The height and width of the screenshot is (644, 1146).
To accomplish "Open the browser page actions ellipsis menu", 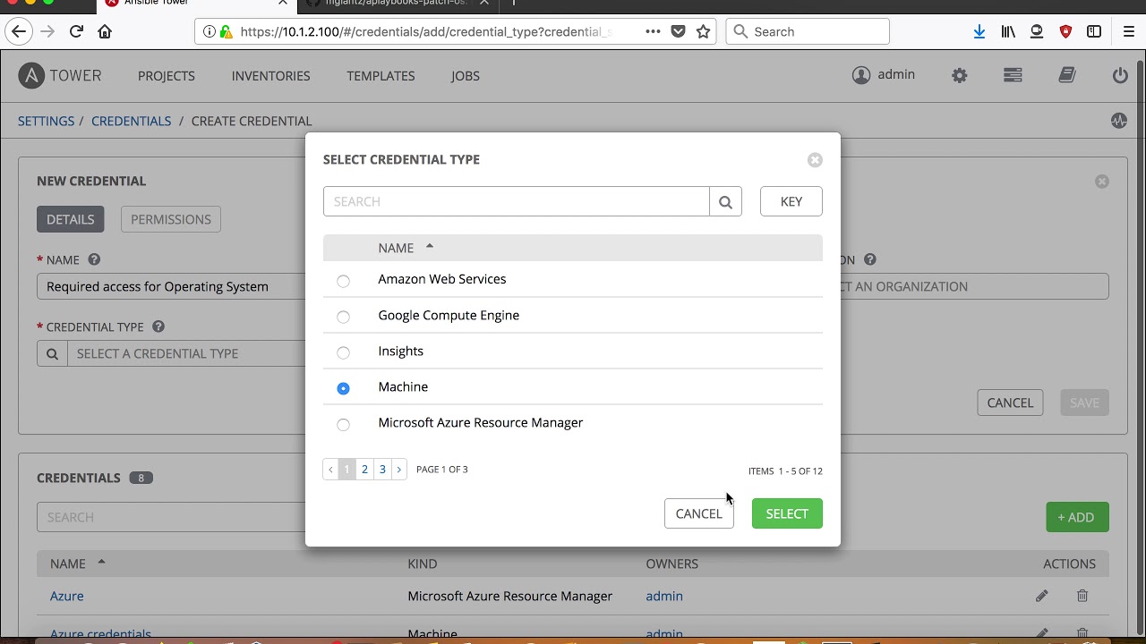I will (x=653, y=31).
